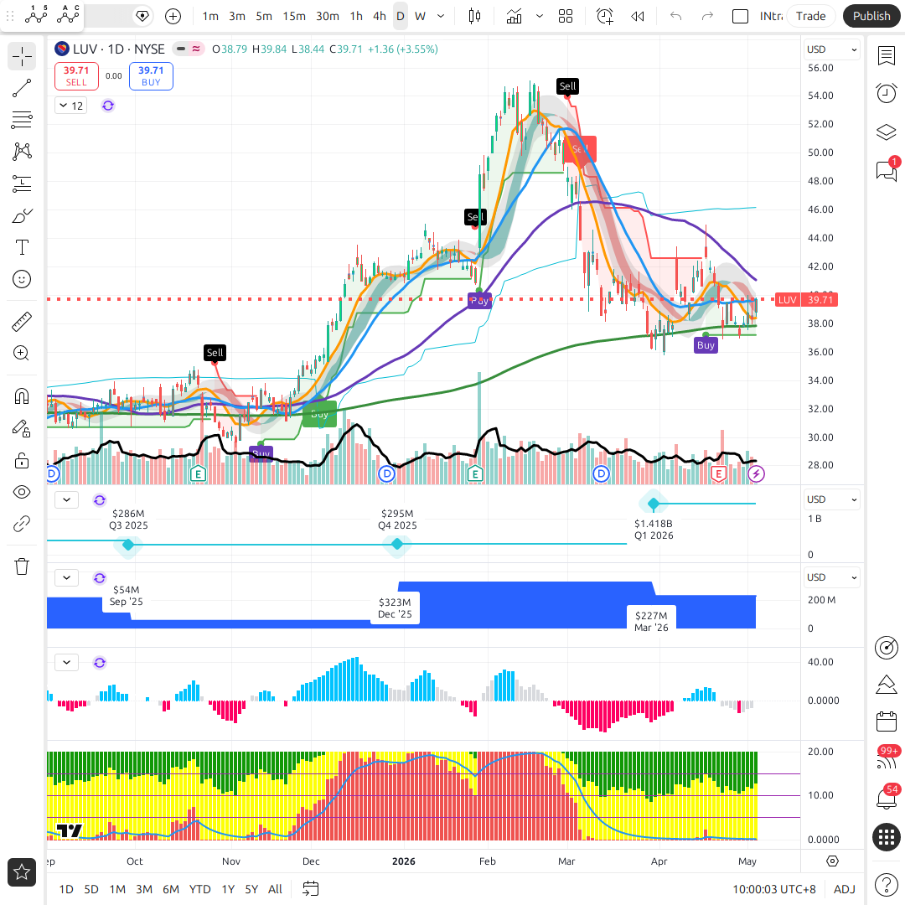Open the object tree layers panel
Image resolution: width=905 pixels, height=905 pixels.
(x=887, y=132)
